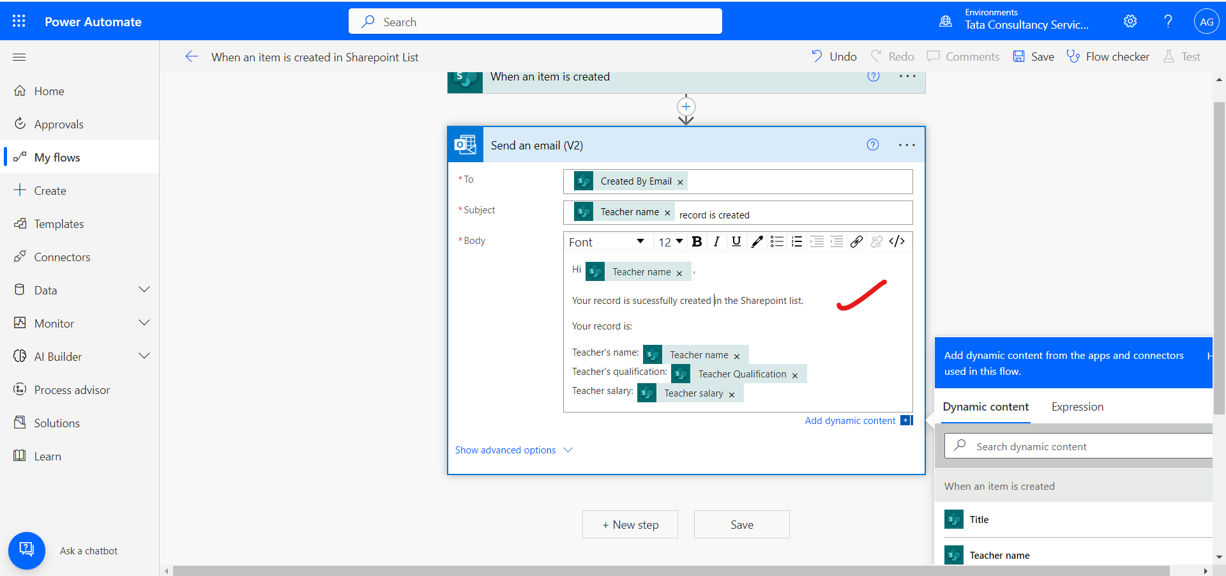The image size is (1226, 576).
Task: Open the font size 12 dropdown
Action: tap(670, 242)
